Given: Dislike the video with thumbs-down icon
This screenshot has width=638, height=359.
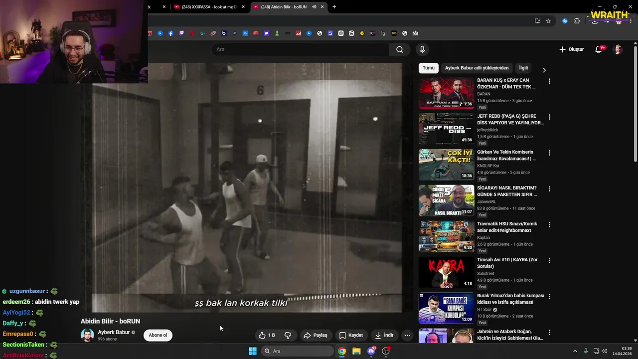Looking at the screenshot, I should pyautogui.click(x=288, y=335).
